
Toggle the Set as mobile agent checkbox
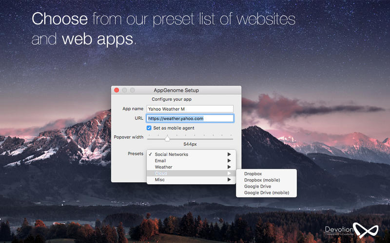click(149, 128)
